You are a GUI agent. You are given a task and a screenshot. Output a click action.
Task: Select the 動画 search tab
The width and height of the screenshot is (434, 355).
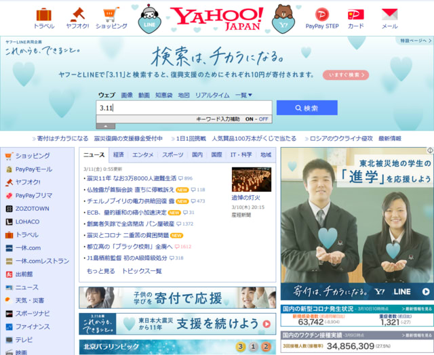coord(144,95)
